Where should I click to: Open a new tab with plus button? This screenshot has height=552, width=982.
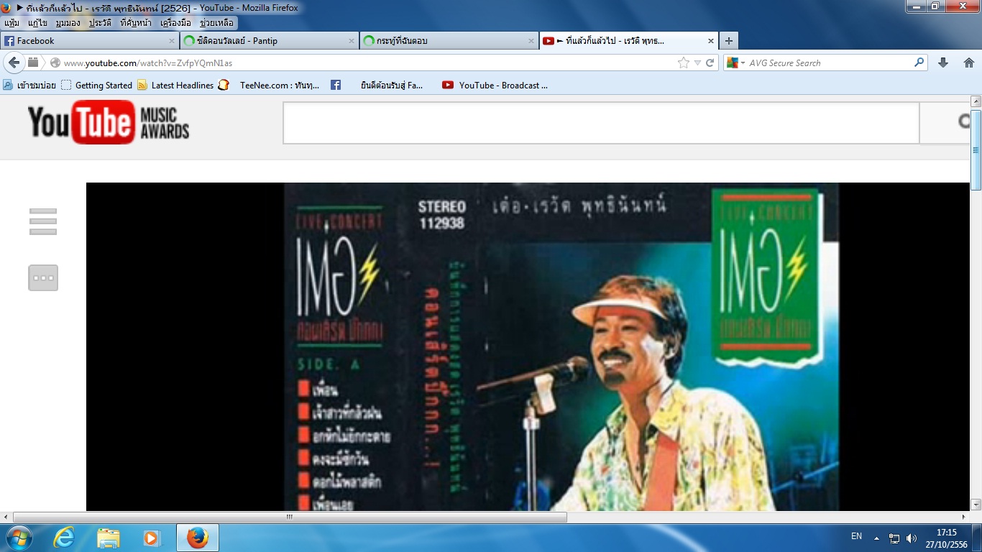(729, 41)
